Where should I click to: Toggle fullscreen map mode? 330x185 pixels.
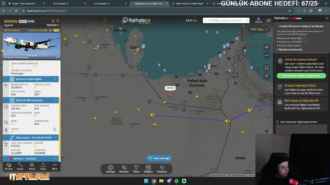(267, 68)
